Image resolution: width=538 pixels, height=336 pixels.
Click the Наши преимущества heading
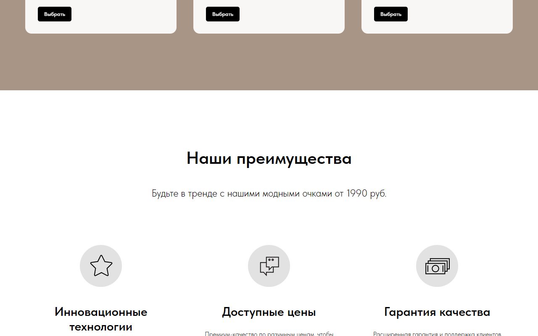coord(269,159)
